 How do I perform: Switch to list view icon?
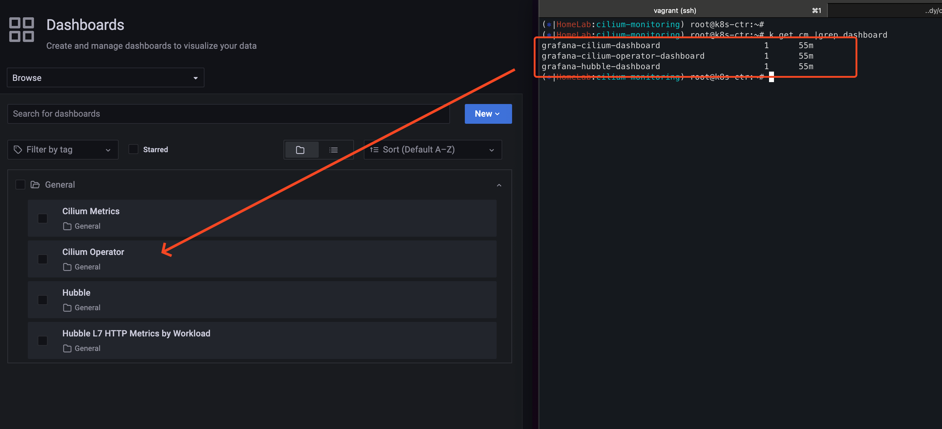(333, 150)
